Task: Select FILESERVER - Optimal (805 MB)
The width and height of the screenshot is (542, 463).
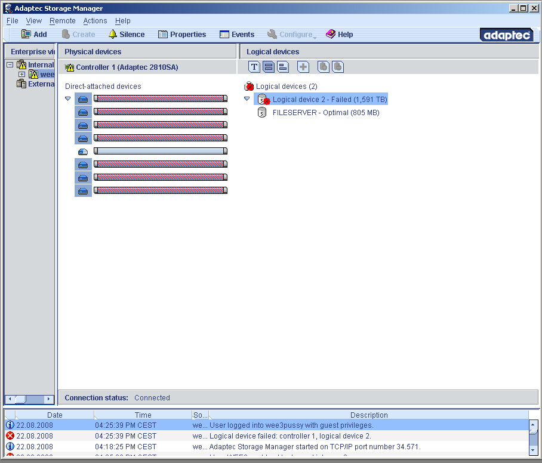Action: (x=326, y=113)
